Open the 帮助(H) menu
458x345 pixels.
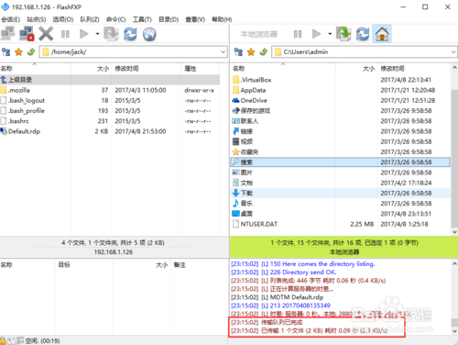(x=222, y=19)
